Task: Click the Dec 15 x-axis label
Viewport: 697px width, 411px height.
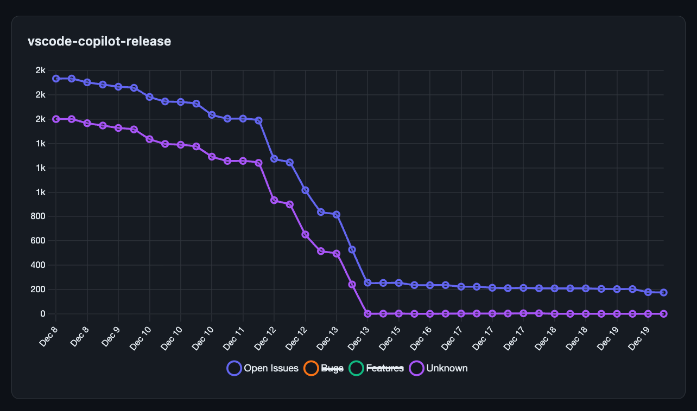Action: coord(389,336)
